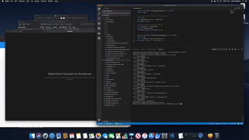Image resolution: width=249 pixels, height=140 pixels.
Task: Open the Source Control view in activity bar
Action: (99, 19)
